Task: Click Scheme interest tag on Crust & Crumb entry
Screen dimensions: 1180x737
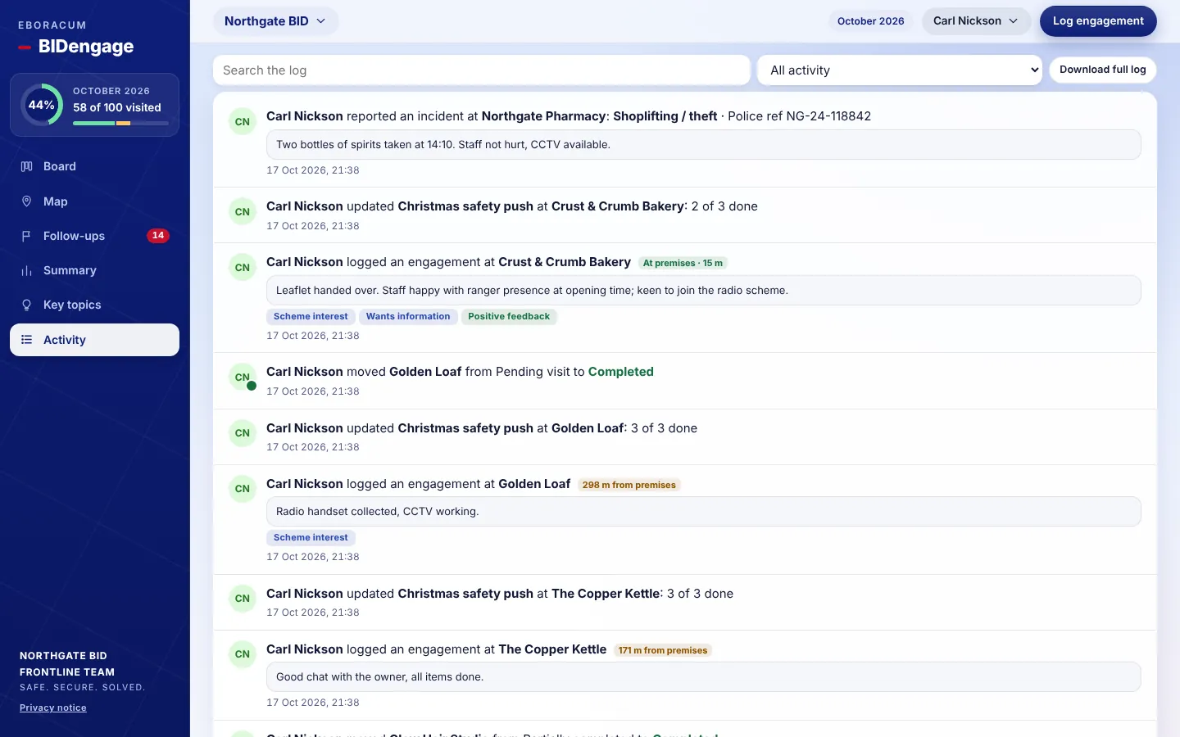Action: point(311,316)
